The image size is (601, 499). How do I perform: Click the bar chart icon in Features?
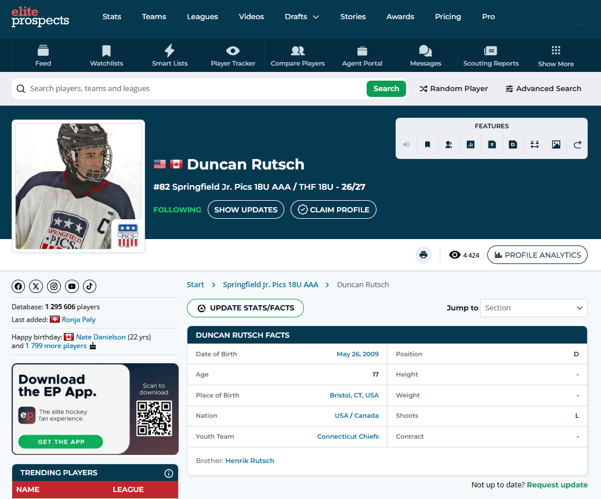coord(470,144)
